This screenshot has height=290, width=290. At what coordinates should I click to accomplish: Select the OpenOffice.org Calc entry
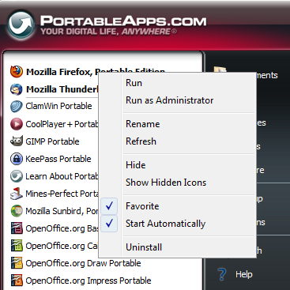(62, 246)
